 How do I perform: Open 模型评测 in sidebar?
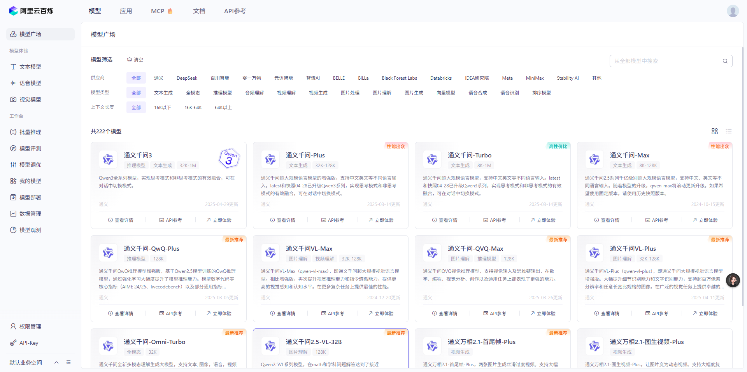point(40,148)
